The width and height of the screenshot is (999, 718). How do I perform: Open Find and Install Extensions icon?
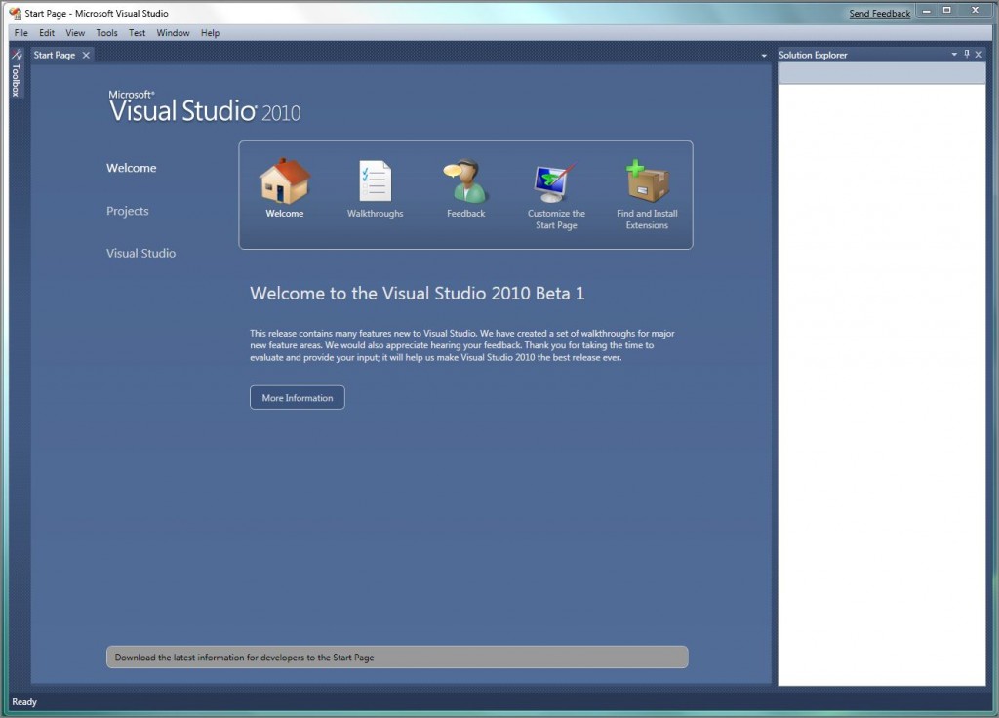(647, 180)
